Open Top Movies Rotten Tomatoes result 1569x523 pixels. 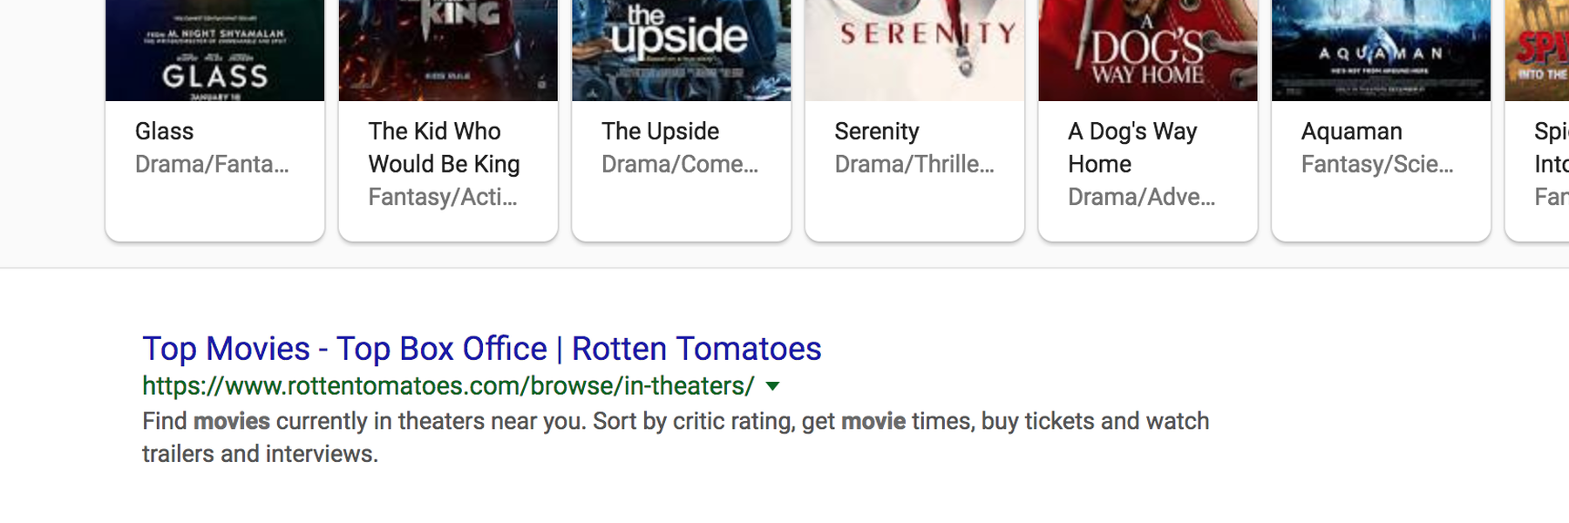482,349
